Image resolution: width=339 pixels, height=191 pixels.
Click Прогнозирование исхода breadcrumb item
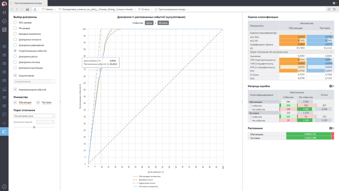pos(170,9)
